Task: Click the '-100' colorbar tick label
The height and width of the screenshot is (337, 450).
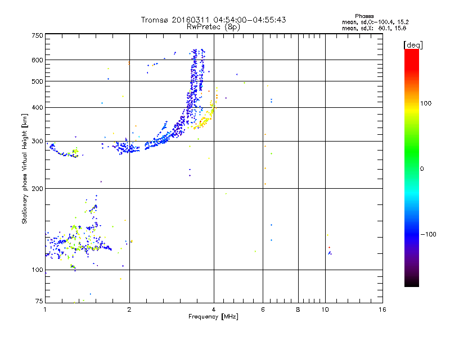Action: 429,234
